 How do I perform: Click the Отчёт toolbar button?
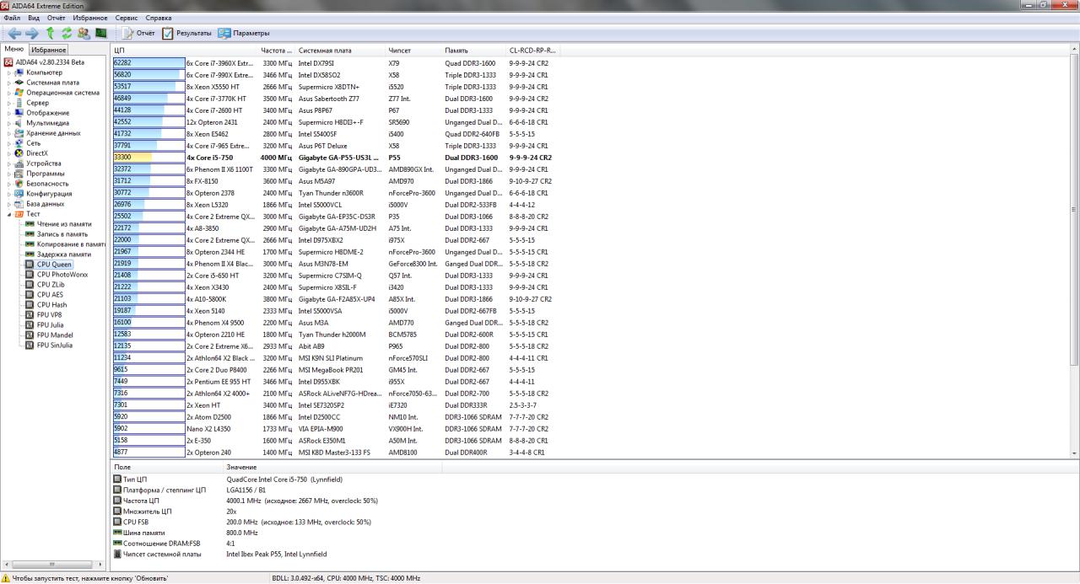click(139, 33)
